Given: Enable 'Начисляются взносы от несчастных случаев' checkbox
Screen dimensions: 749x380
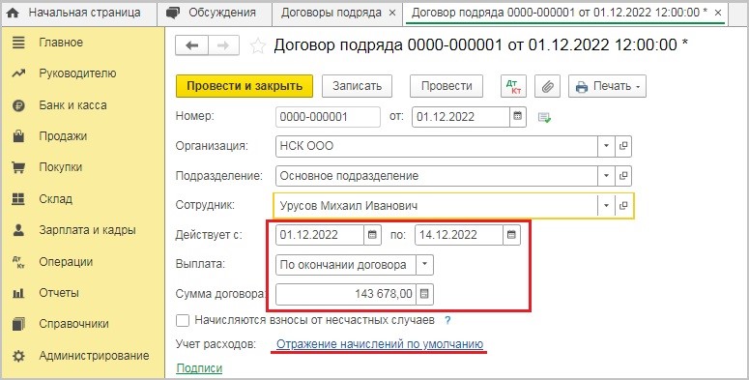Looking at the screenshot, I should tap(183, 320).
